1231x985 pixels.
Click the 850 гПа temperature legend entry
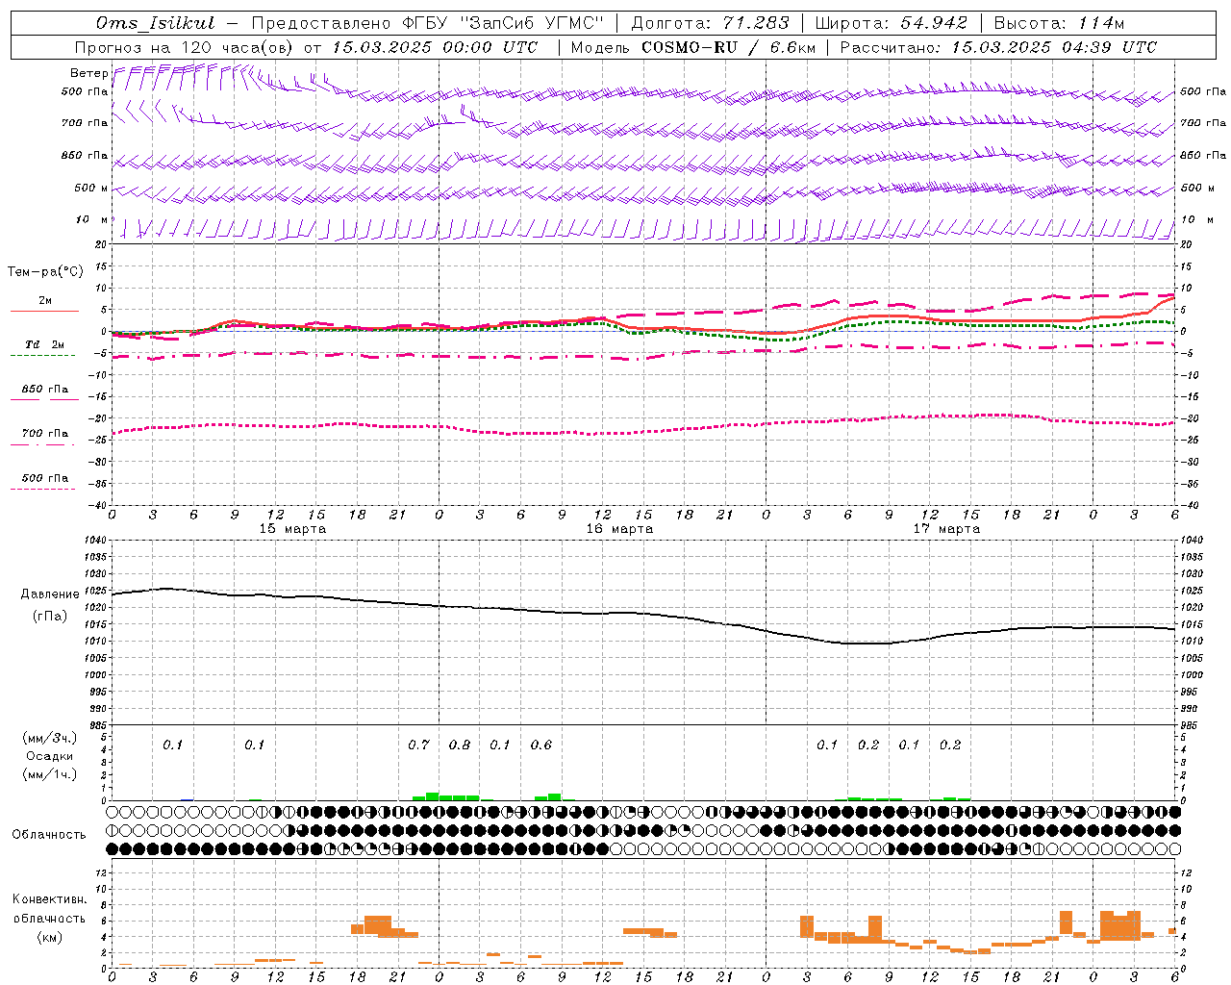tap(45, 390)
